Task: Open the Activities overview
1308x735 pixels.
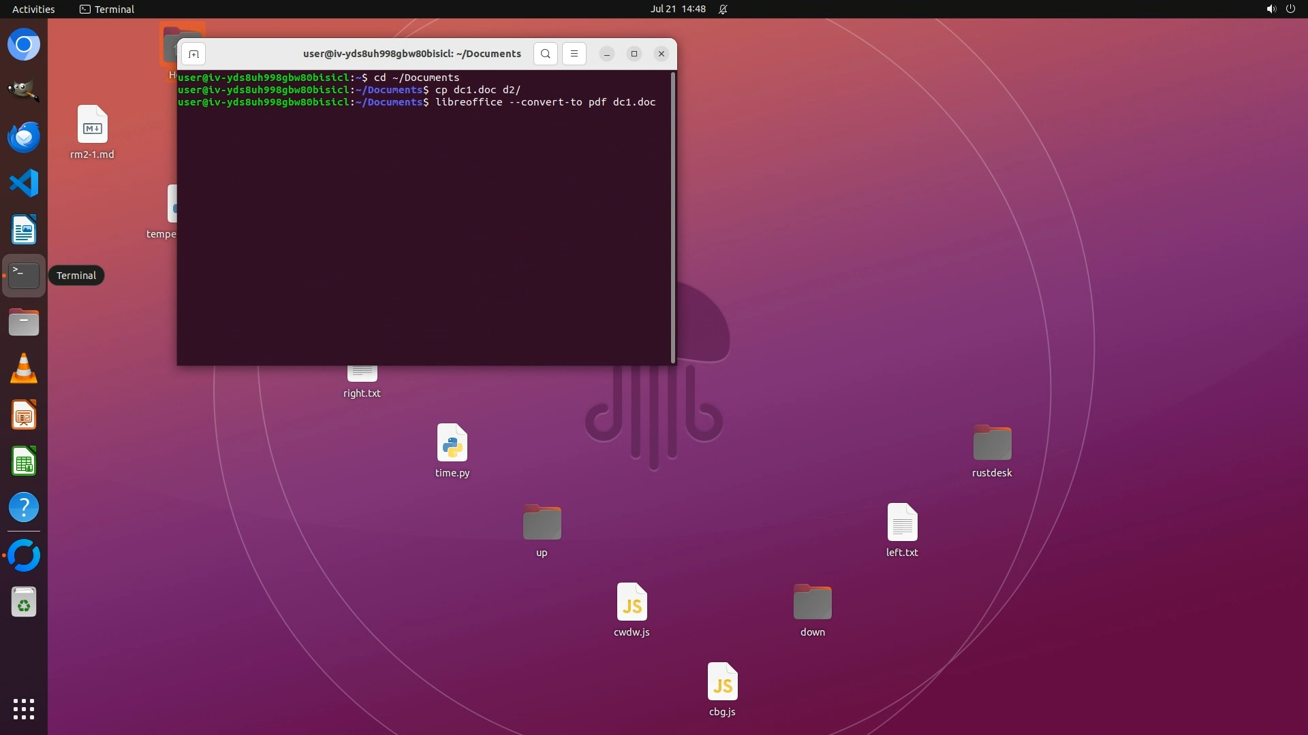Action: (33, 9)
